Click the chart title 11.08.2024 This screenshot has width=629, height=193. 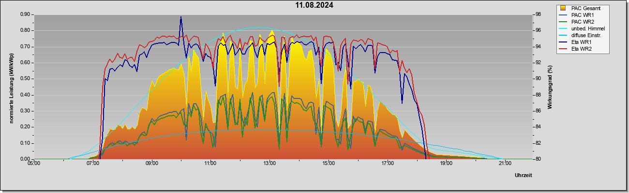click(x=314, y=5)
